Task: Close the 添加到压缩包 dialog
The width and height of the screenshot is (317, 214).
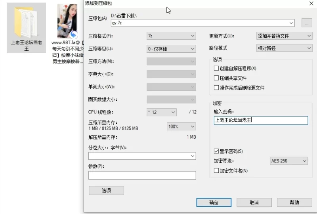Action: pos(311,3)
